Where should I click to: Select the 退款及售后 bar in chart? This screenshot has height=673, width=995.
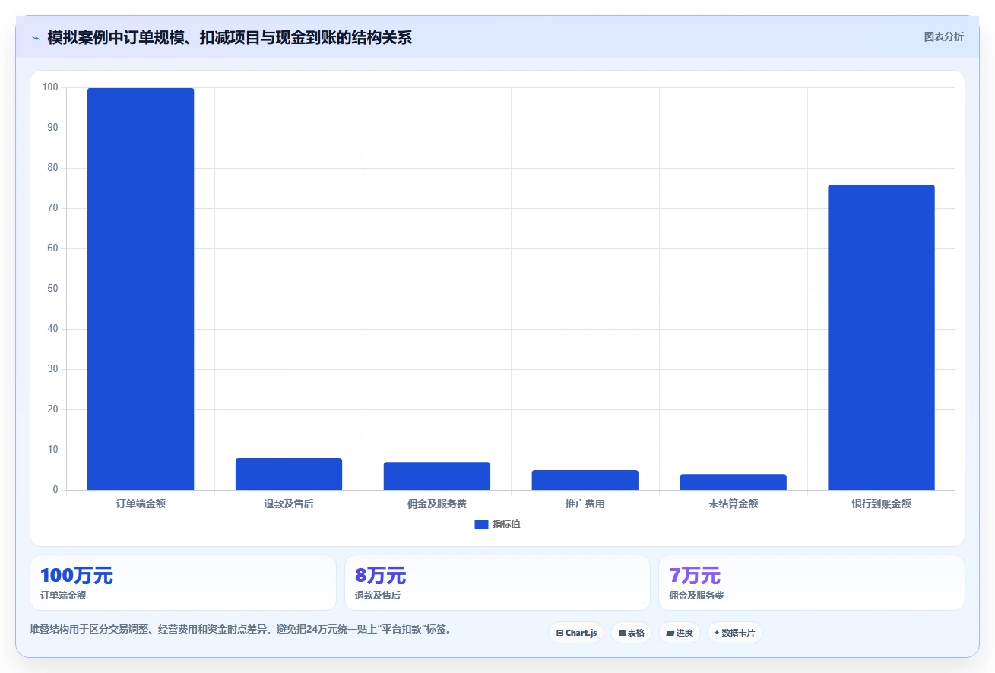pos(289,474)
